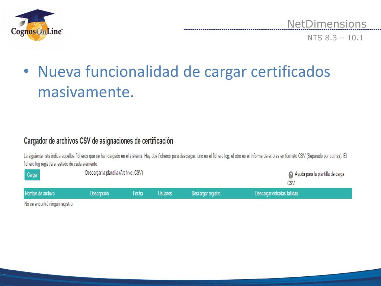This screenshot has height=286, width=381.
Task: Click the Descargar entradas fallidas column header
Action: (x=276, y=193)
